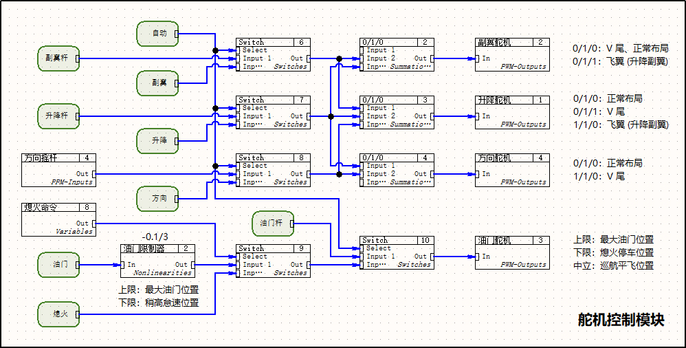Select the Switch 10 block

[397, 253]
